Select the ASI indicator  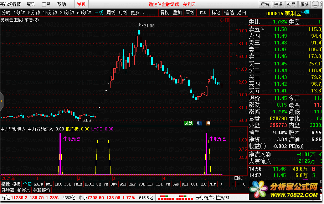123,184
